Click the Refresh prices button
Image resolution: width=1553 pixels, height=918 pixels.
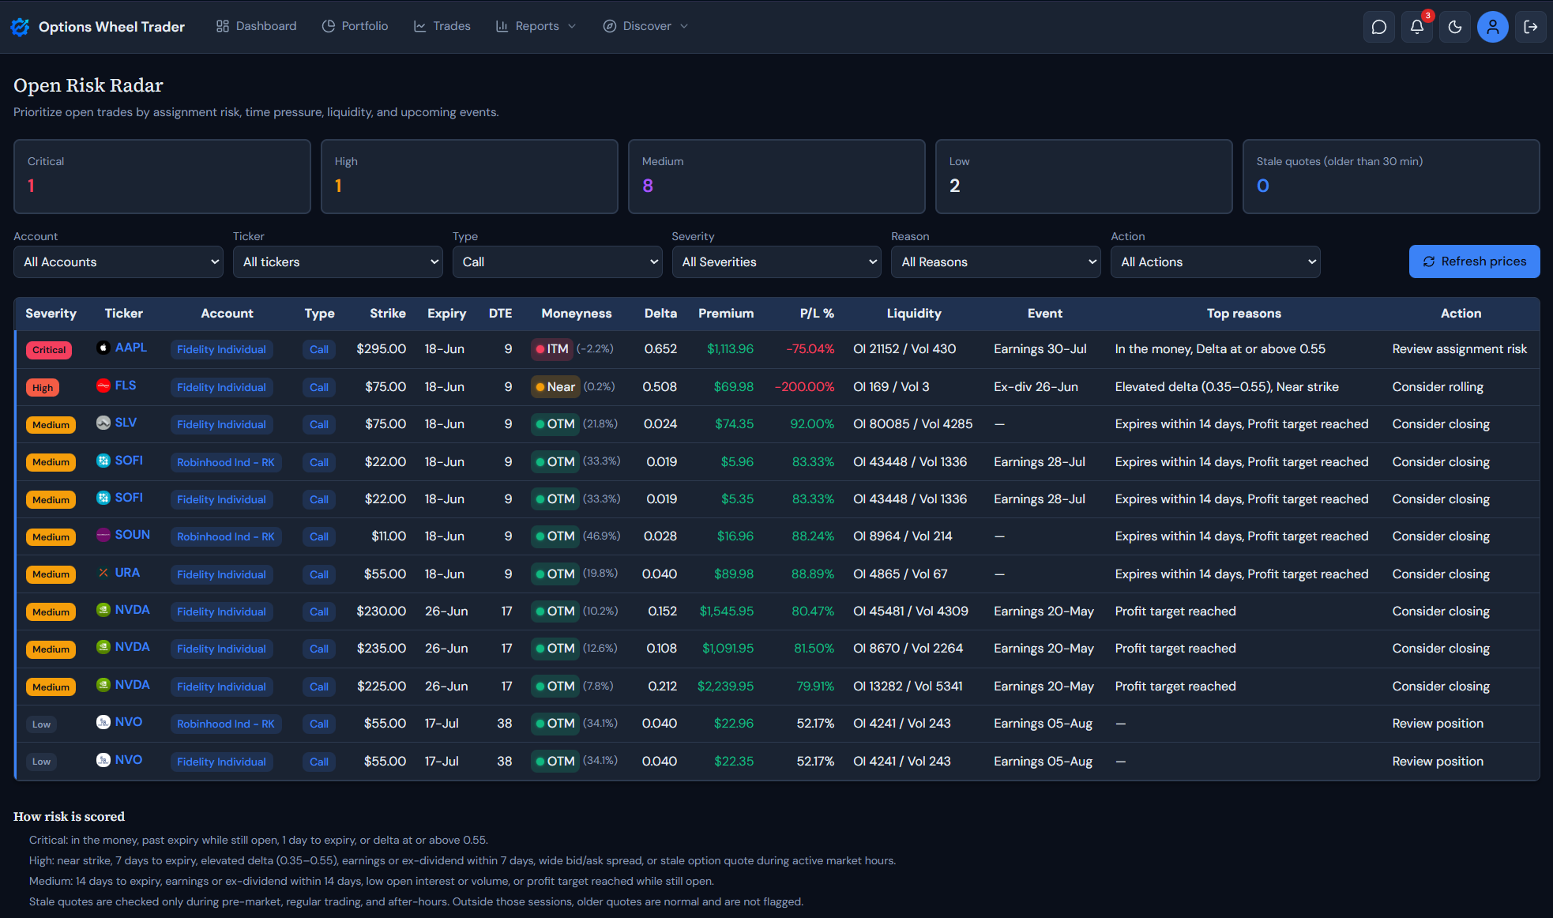(1474, 261)
